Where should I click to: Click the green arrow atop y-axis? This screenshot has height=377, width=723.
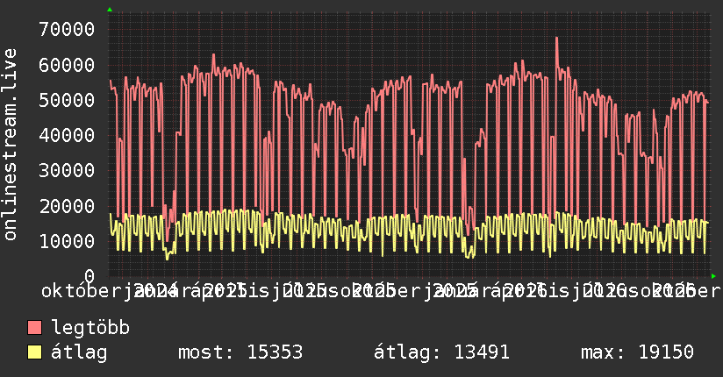[110, 10]
